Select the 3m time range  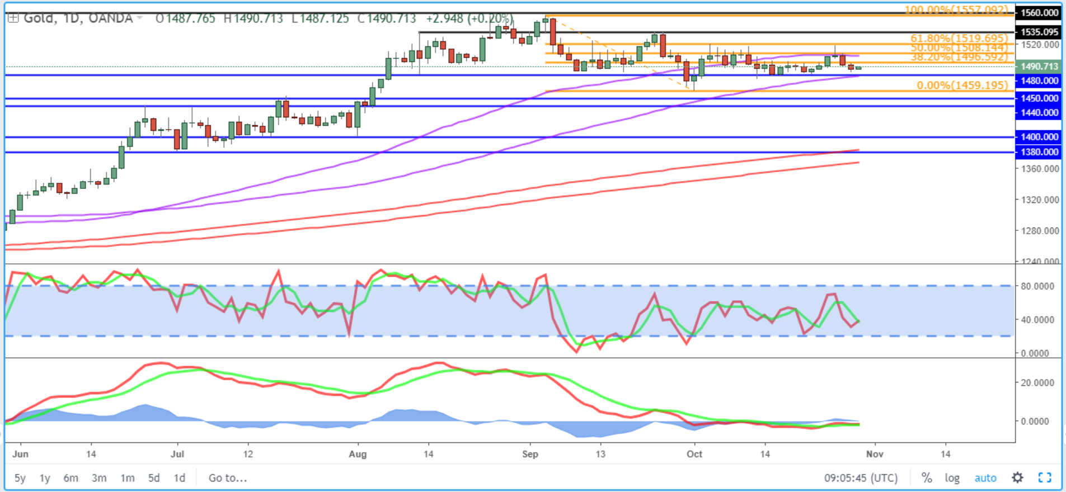point(99,478)
